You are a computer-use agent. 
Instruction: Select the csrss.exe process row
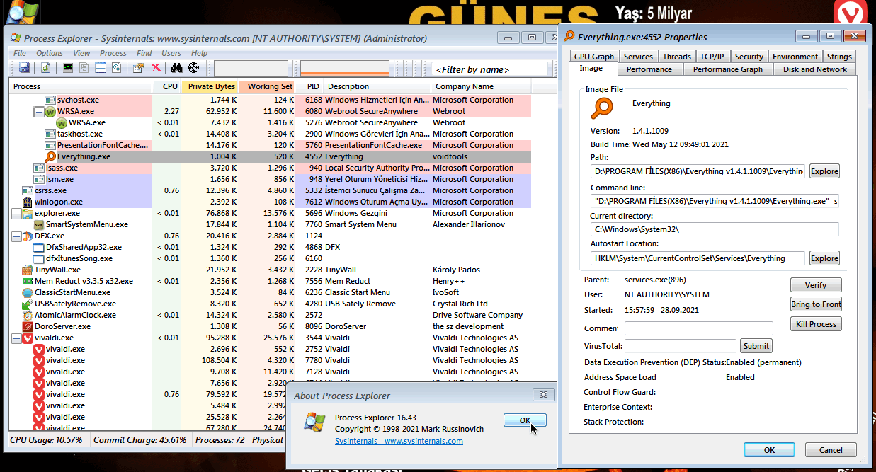coord(271,190)
